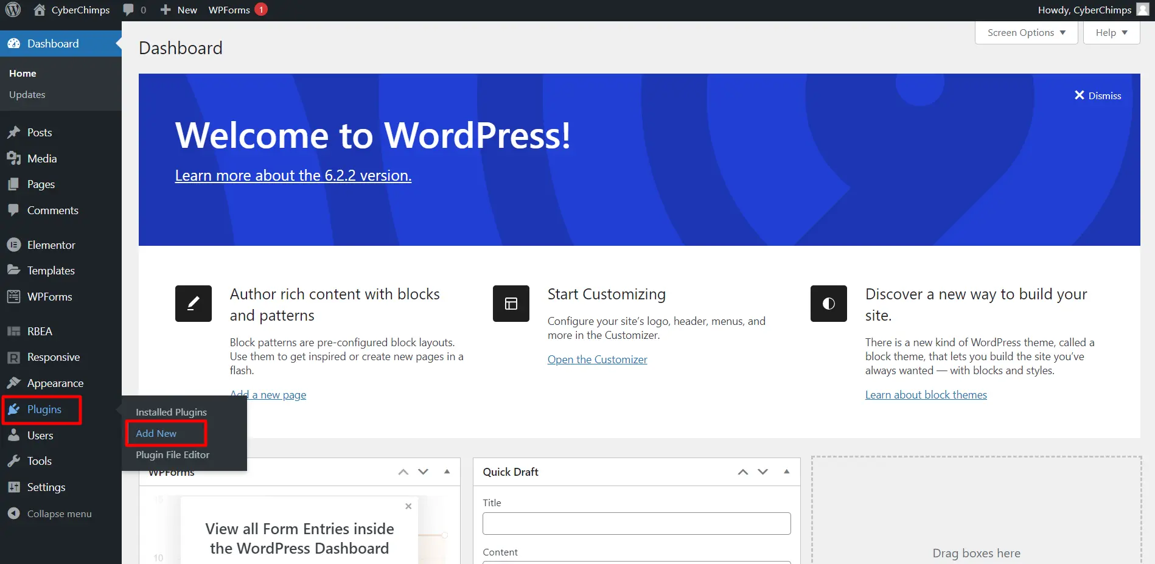
Task: Click the Quick Draft widget heading
Action: [x=511, y=472]
